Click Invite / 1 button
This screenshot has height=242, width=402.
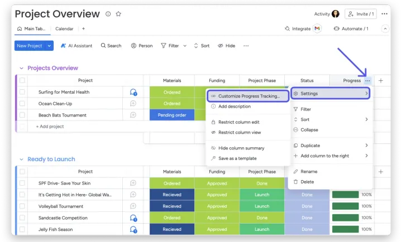[x=361, y=14]
